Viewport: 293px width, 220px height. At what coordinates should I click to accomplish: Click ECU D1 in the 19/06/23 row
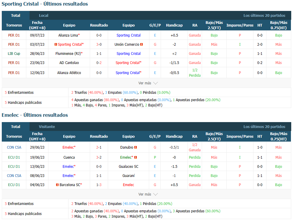point(14,157)
